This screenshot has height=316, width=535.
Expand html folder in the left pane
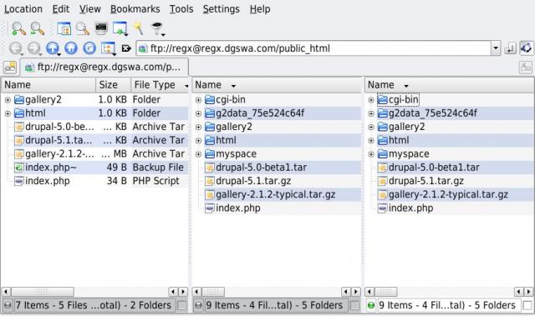tap(8, 113)
